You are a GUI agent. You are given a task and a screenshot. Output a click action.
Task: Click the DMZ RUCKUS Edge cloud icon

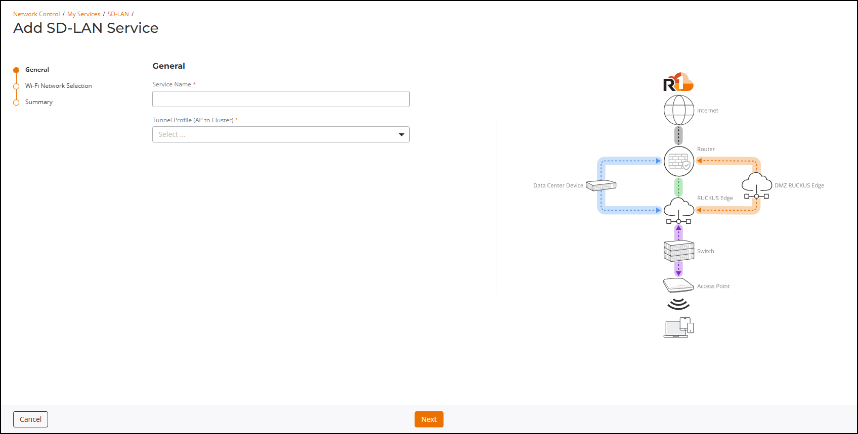coord(756,186)
